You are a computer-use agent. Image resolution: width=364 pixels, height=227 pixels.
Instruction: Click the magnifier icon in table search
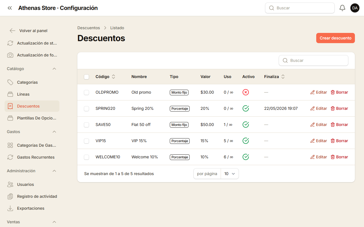click(285, 60)
